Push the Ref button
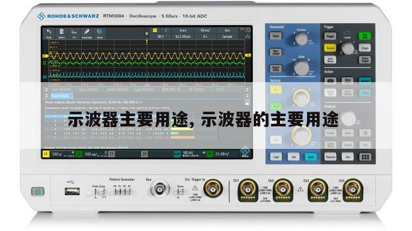 click(294, 157)
